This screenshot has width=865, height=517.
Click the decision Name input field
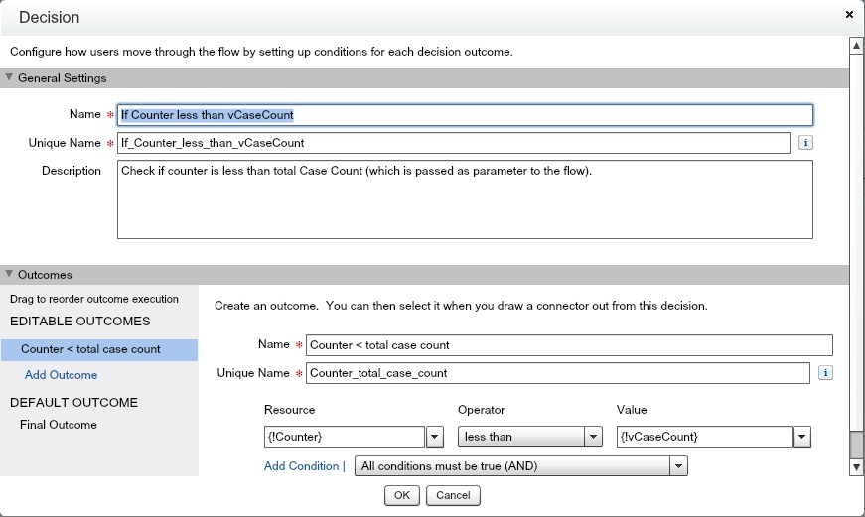[x=465, y=115]
